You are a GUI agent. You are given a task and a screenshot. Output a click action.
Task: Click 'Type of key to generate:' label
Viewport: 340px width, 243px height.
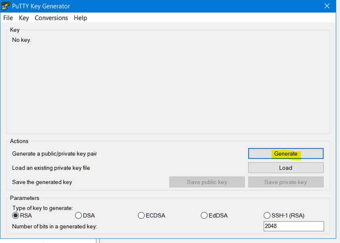(42, 208)
